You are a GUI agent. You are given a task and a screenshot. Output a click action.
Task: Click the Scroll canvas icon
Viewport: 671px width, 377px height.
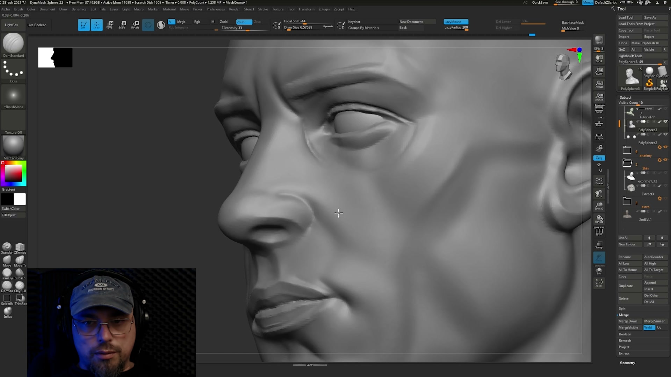click(599, 58)
